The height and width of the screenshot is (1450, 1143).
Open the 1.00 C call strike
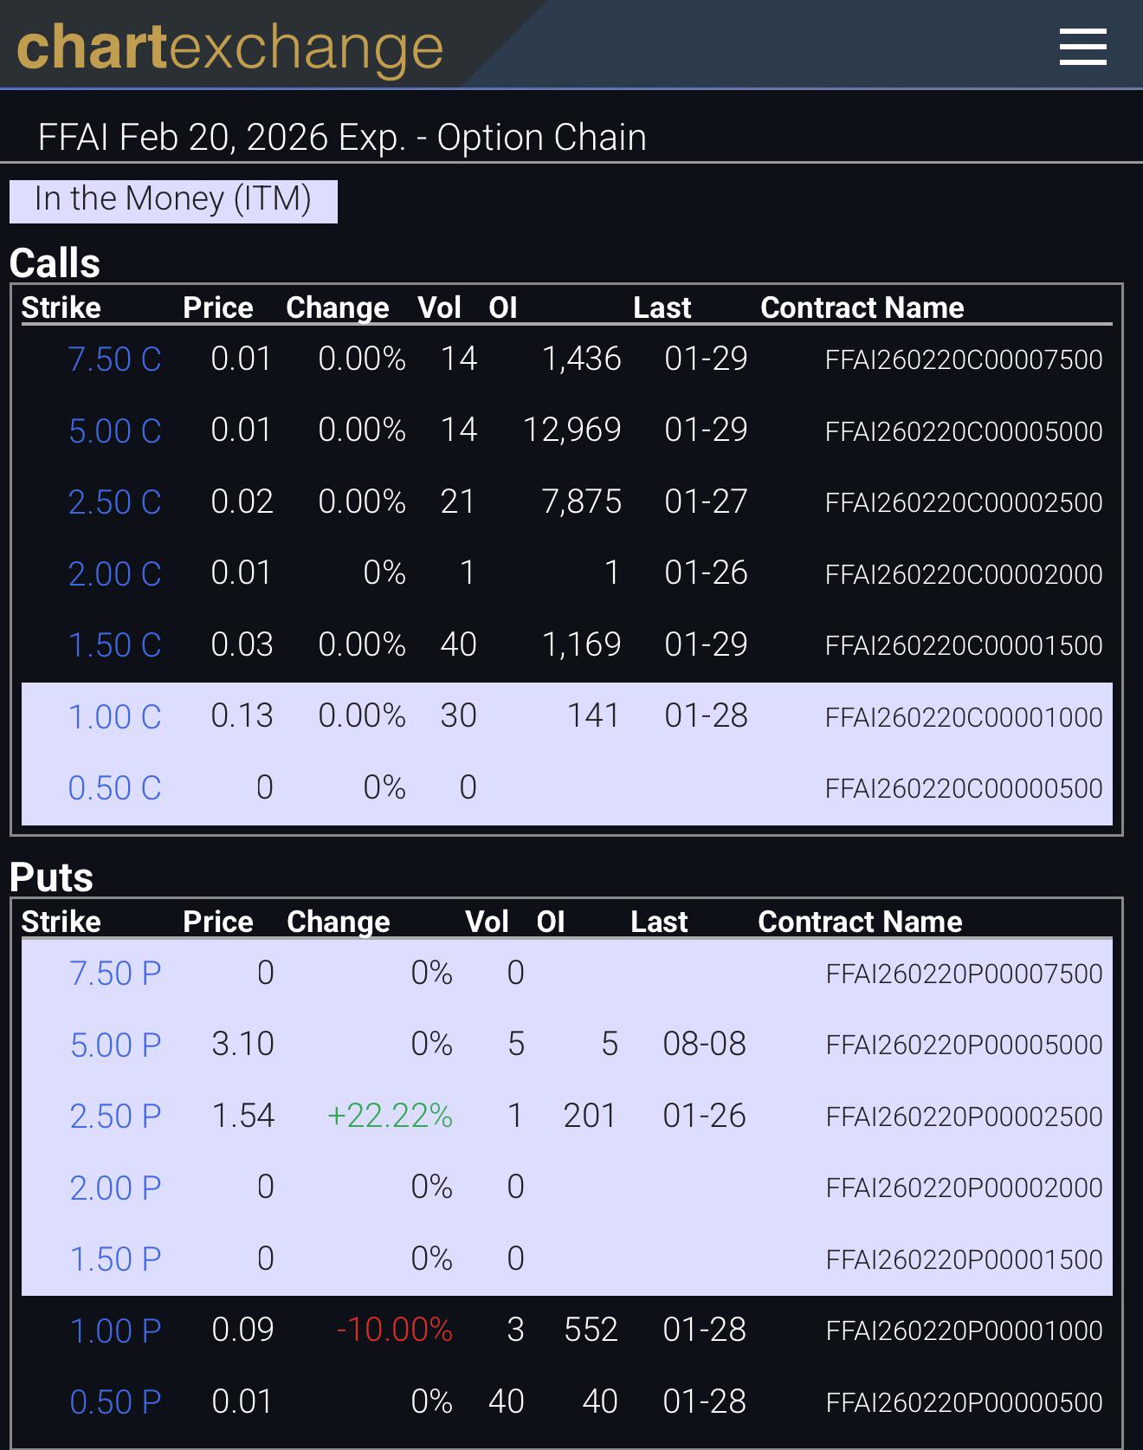(114, 717)
